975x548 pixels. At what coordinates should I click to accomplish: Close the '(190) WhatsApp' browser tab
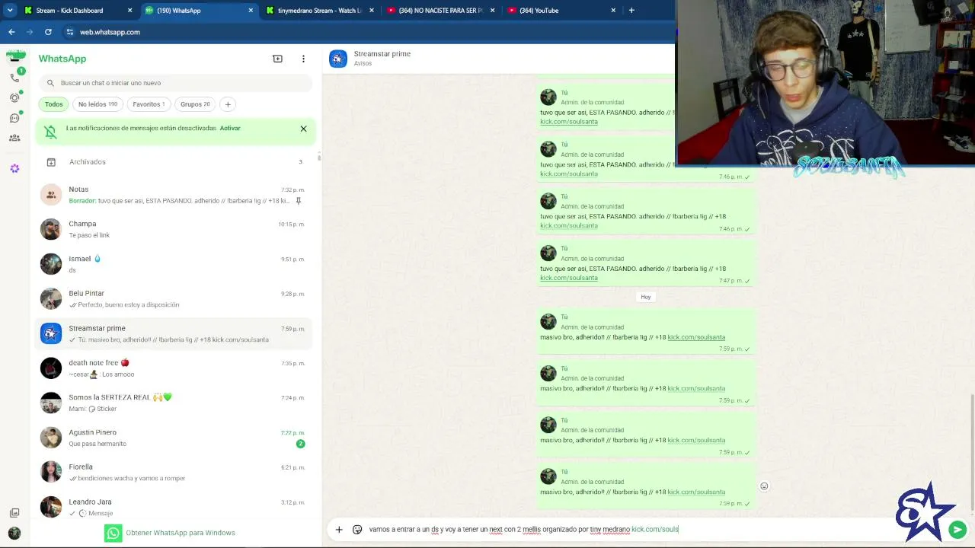pos(251,11)
